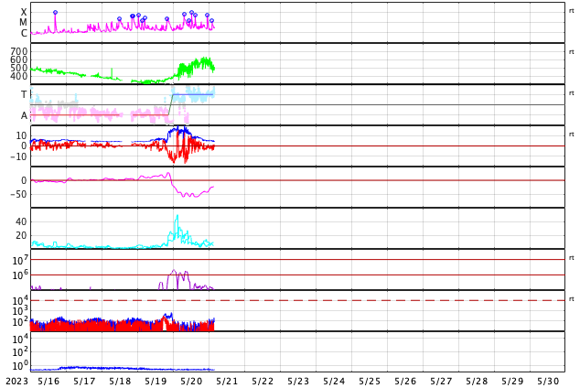
Task: Select the 5/28 date label
Action: pos(477,382)
